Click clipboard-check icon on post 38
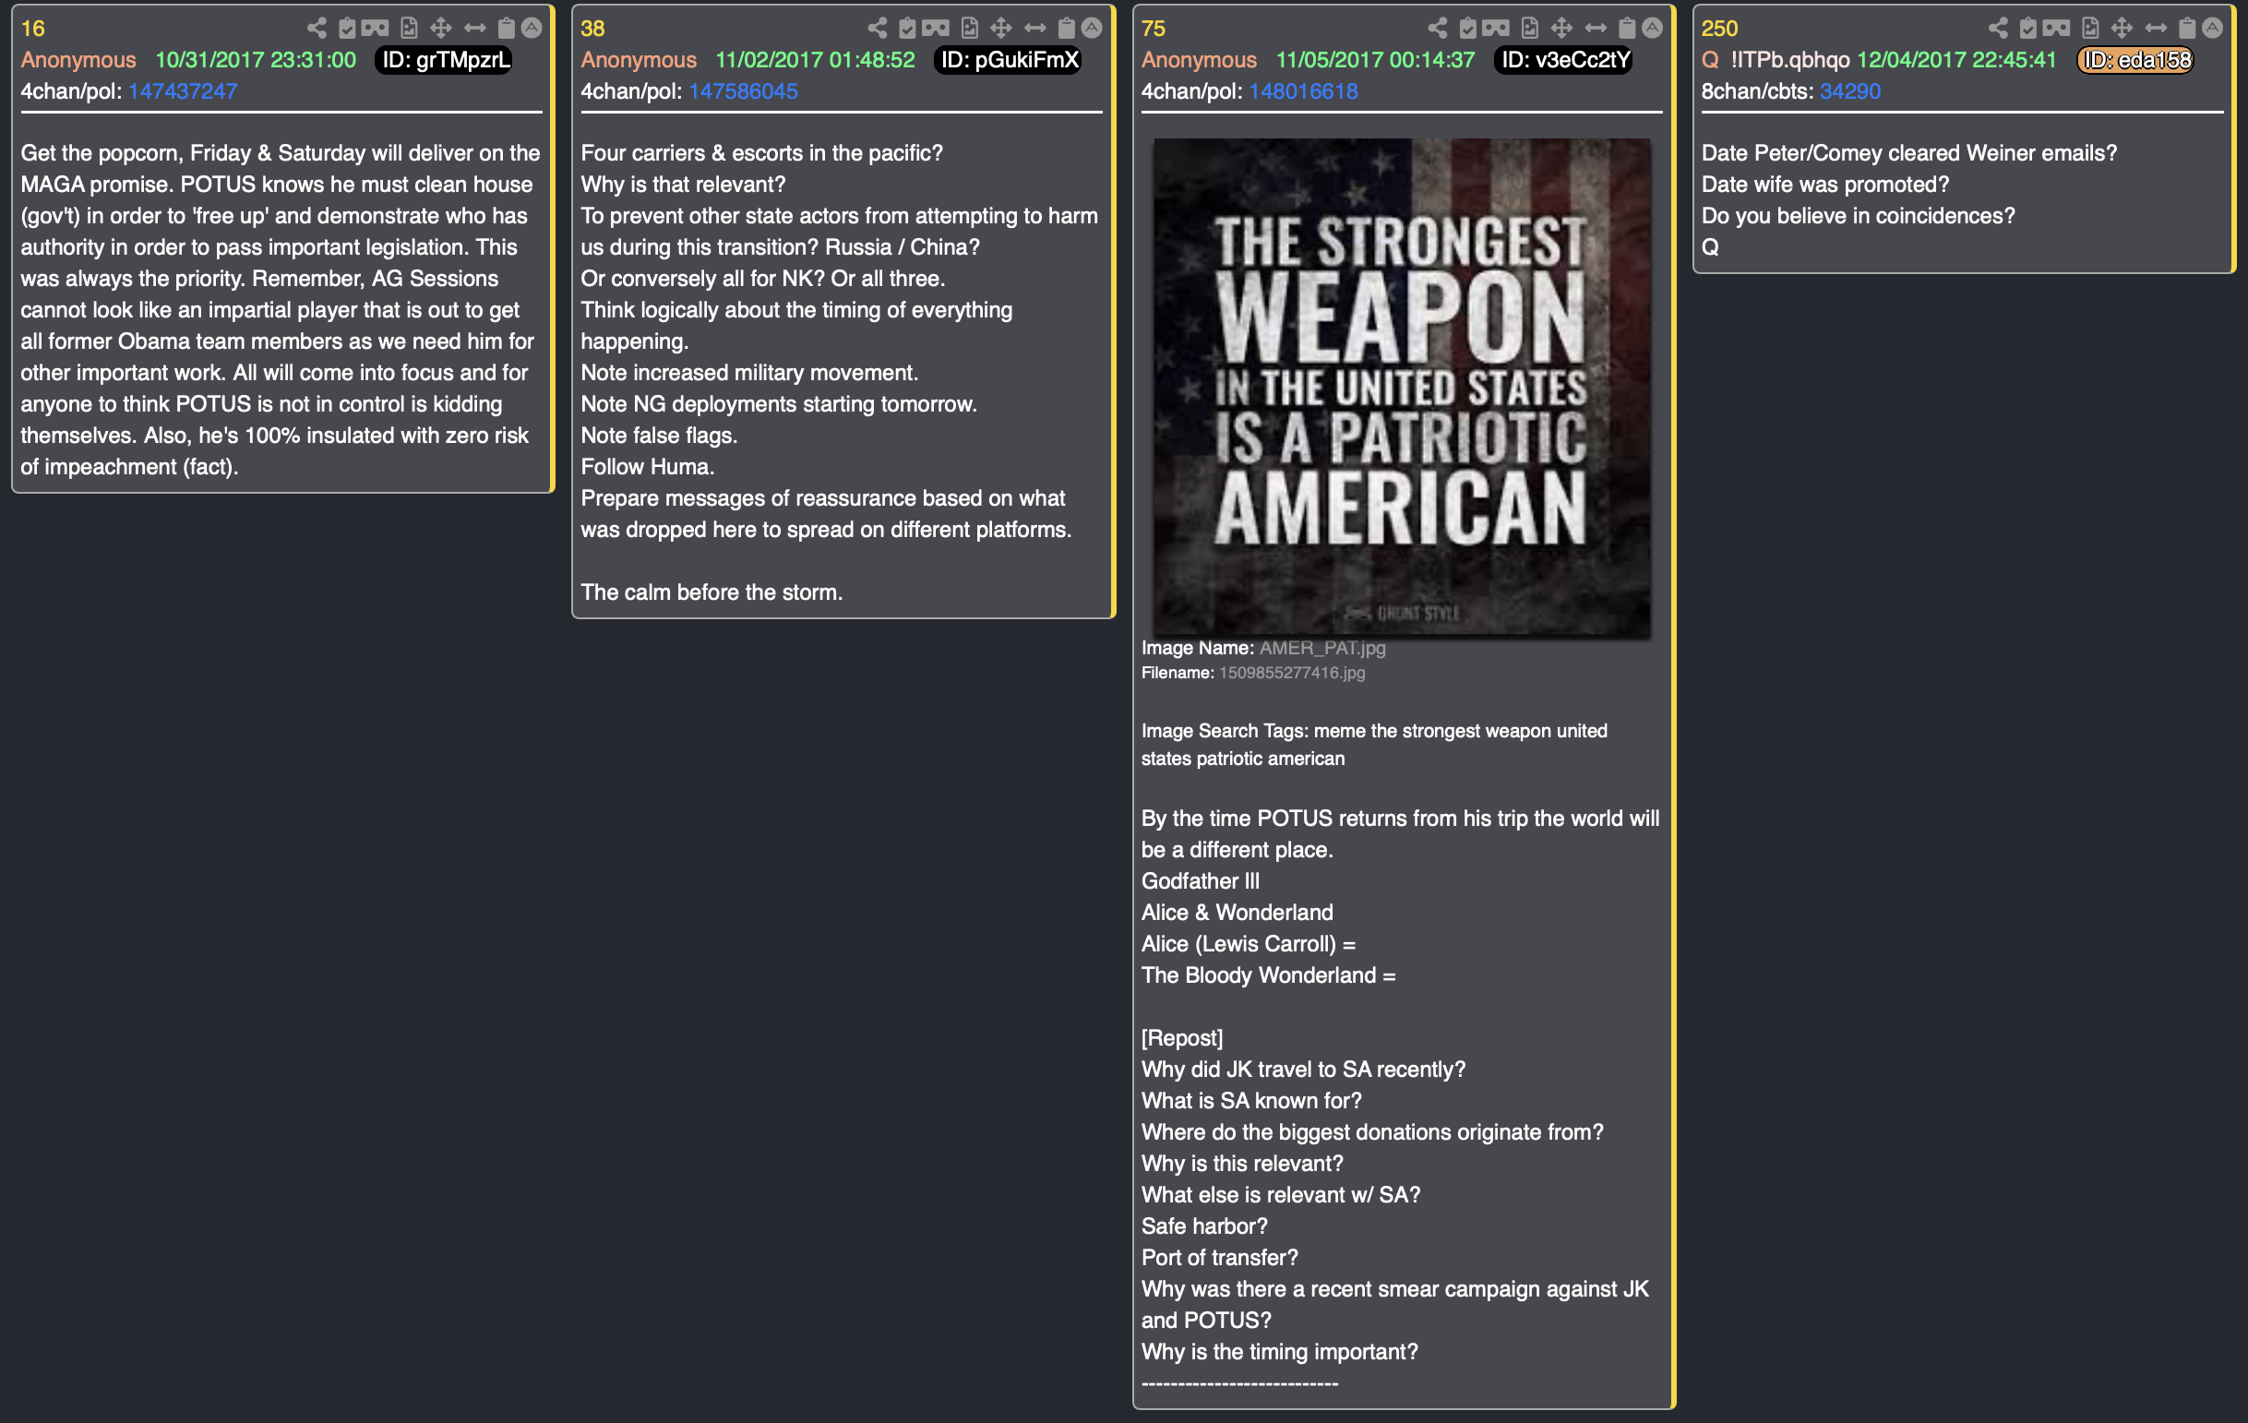The height and width of the screenshot is (1423, 2248). click(907, 28)
